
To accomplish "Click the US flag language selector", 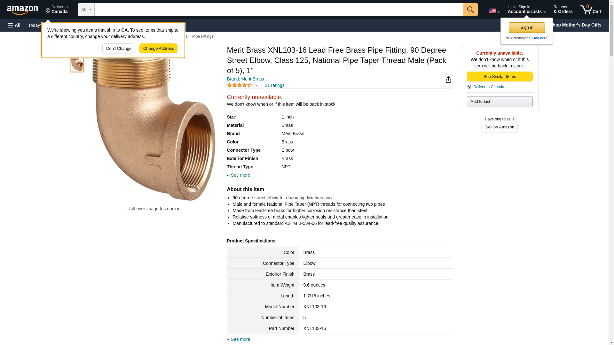I will click(x=493, y=11).
